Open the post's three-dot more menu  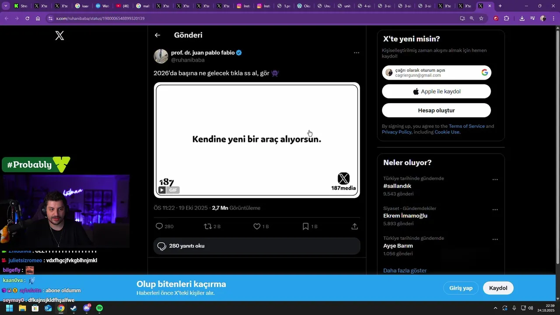coord(357,53)
